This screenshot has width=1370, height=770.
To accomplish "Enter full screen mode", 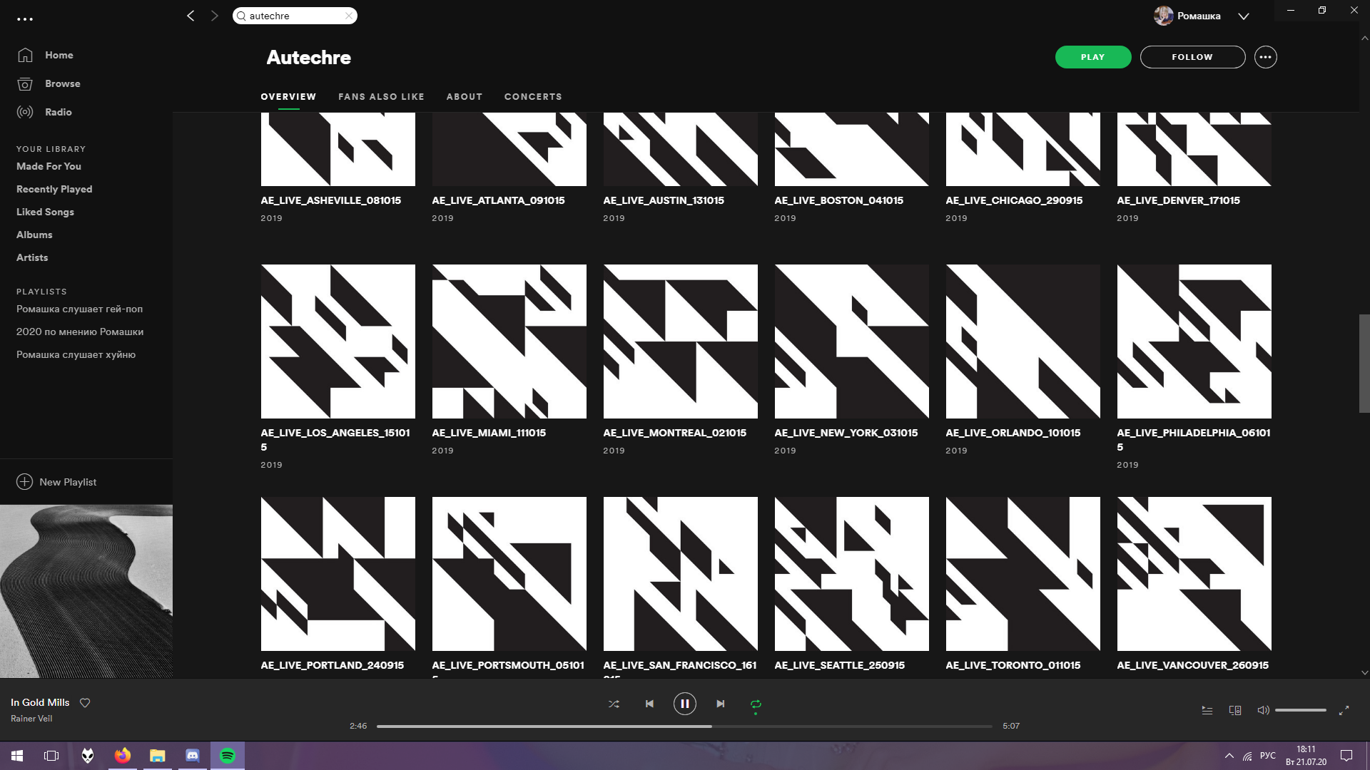I will pos(1344,710).
